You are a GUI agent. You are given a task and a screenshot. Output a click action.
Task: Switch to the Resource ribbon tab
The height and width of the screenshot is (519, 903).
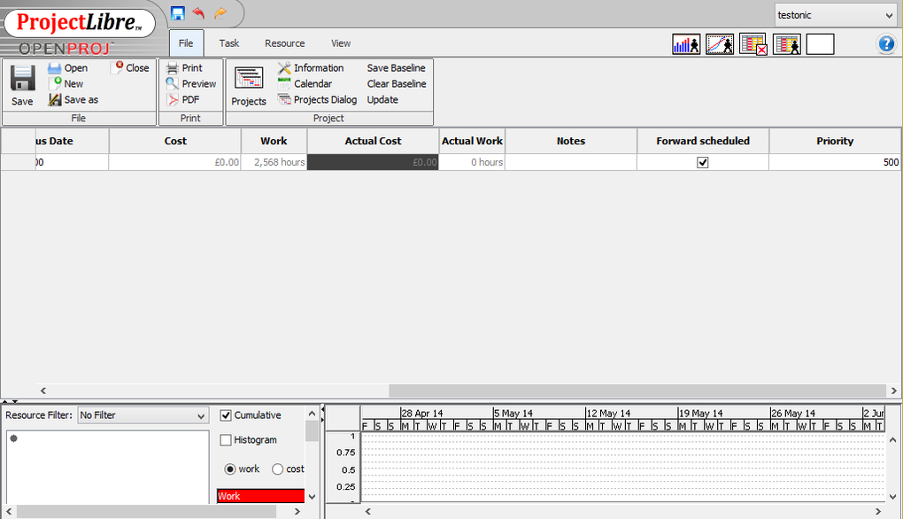284,43
